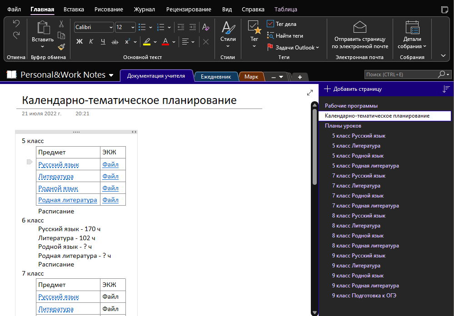Clear all formatting with eraser icon
This screenshot has height=316, width=454.
click(x=205, y=27)
